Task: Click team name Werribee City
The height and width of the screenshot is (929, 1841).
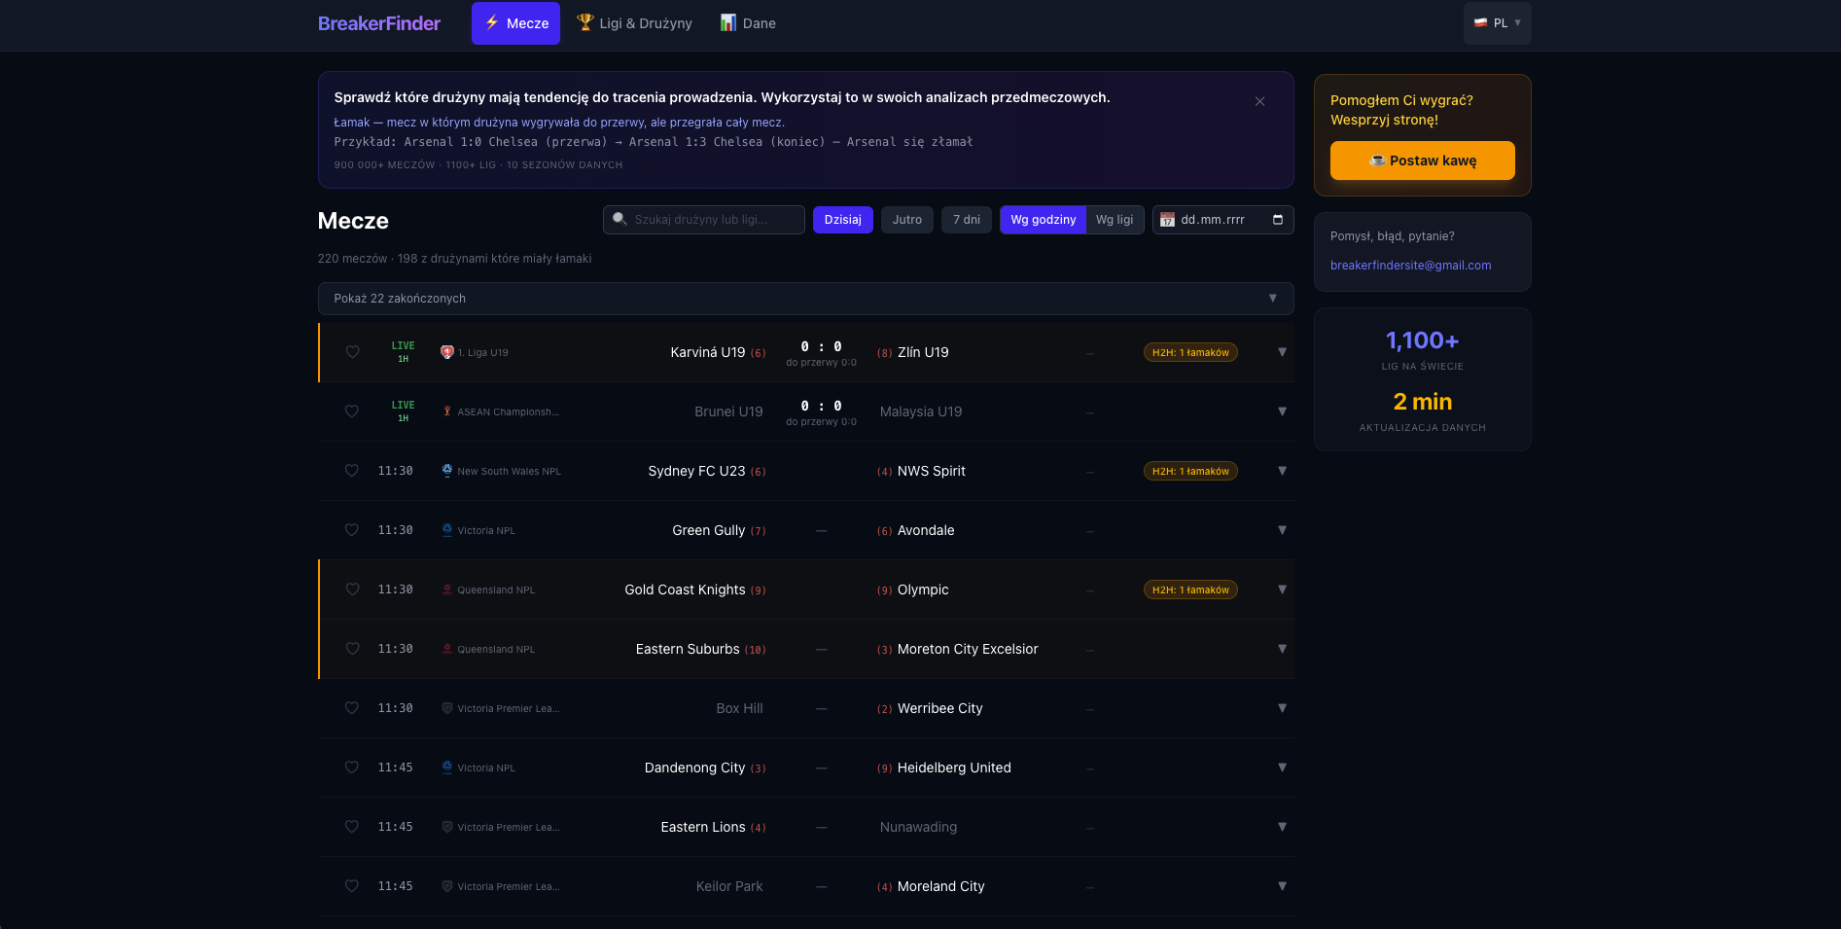Action: [939, 708]
